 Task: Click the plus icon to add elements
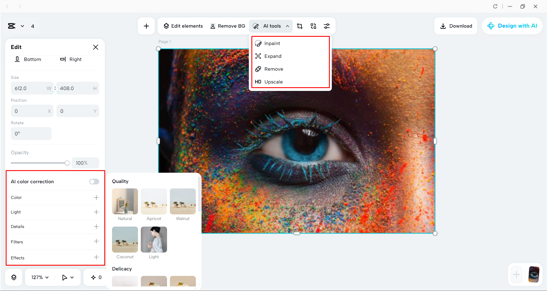click(x=146, y=26)
